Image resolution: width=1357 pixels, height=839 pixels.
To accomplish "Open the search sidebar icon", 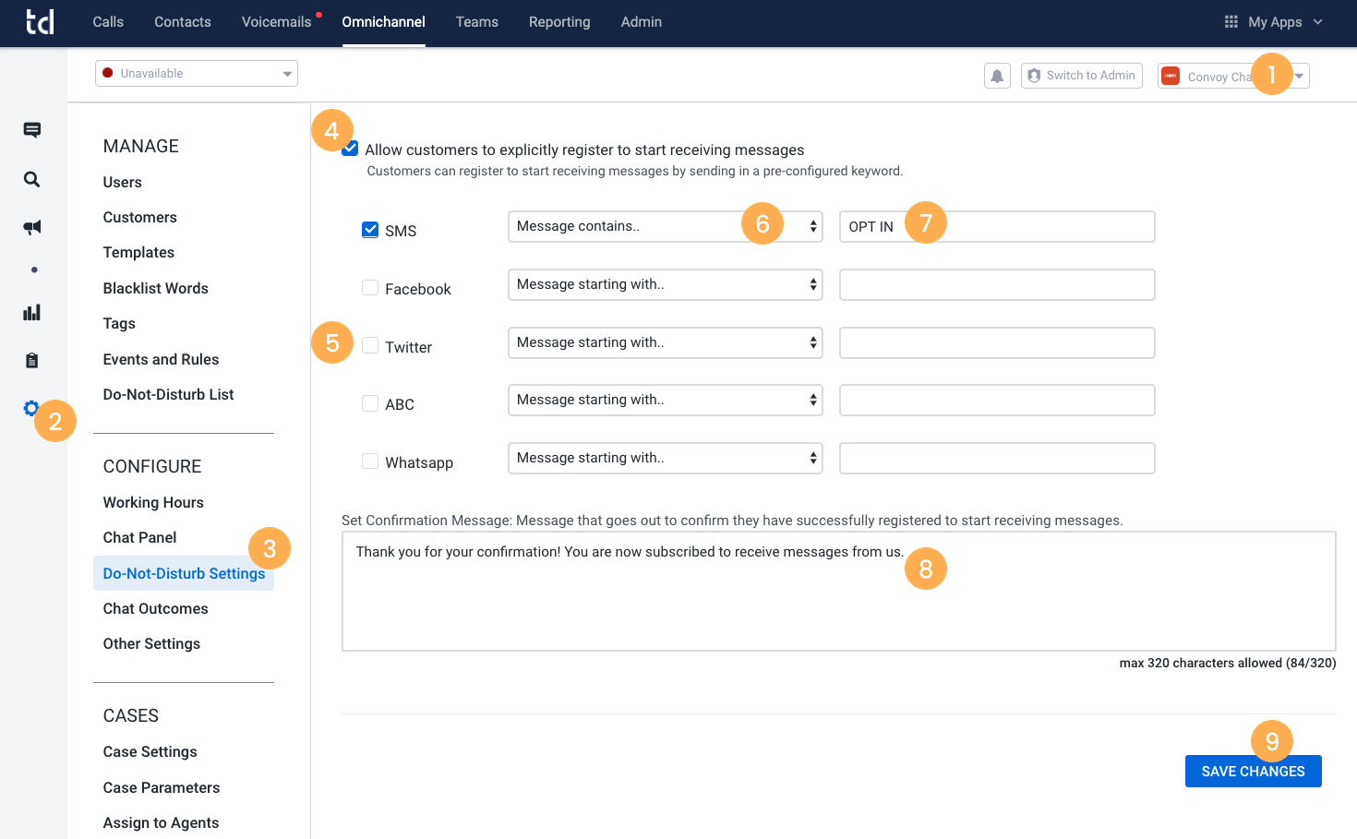I will tap(31, 179).
